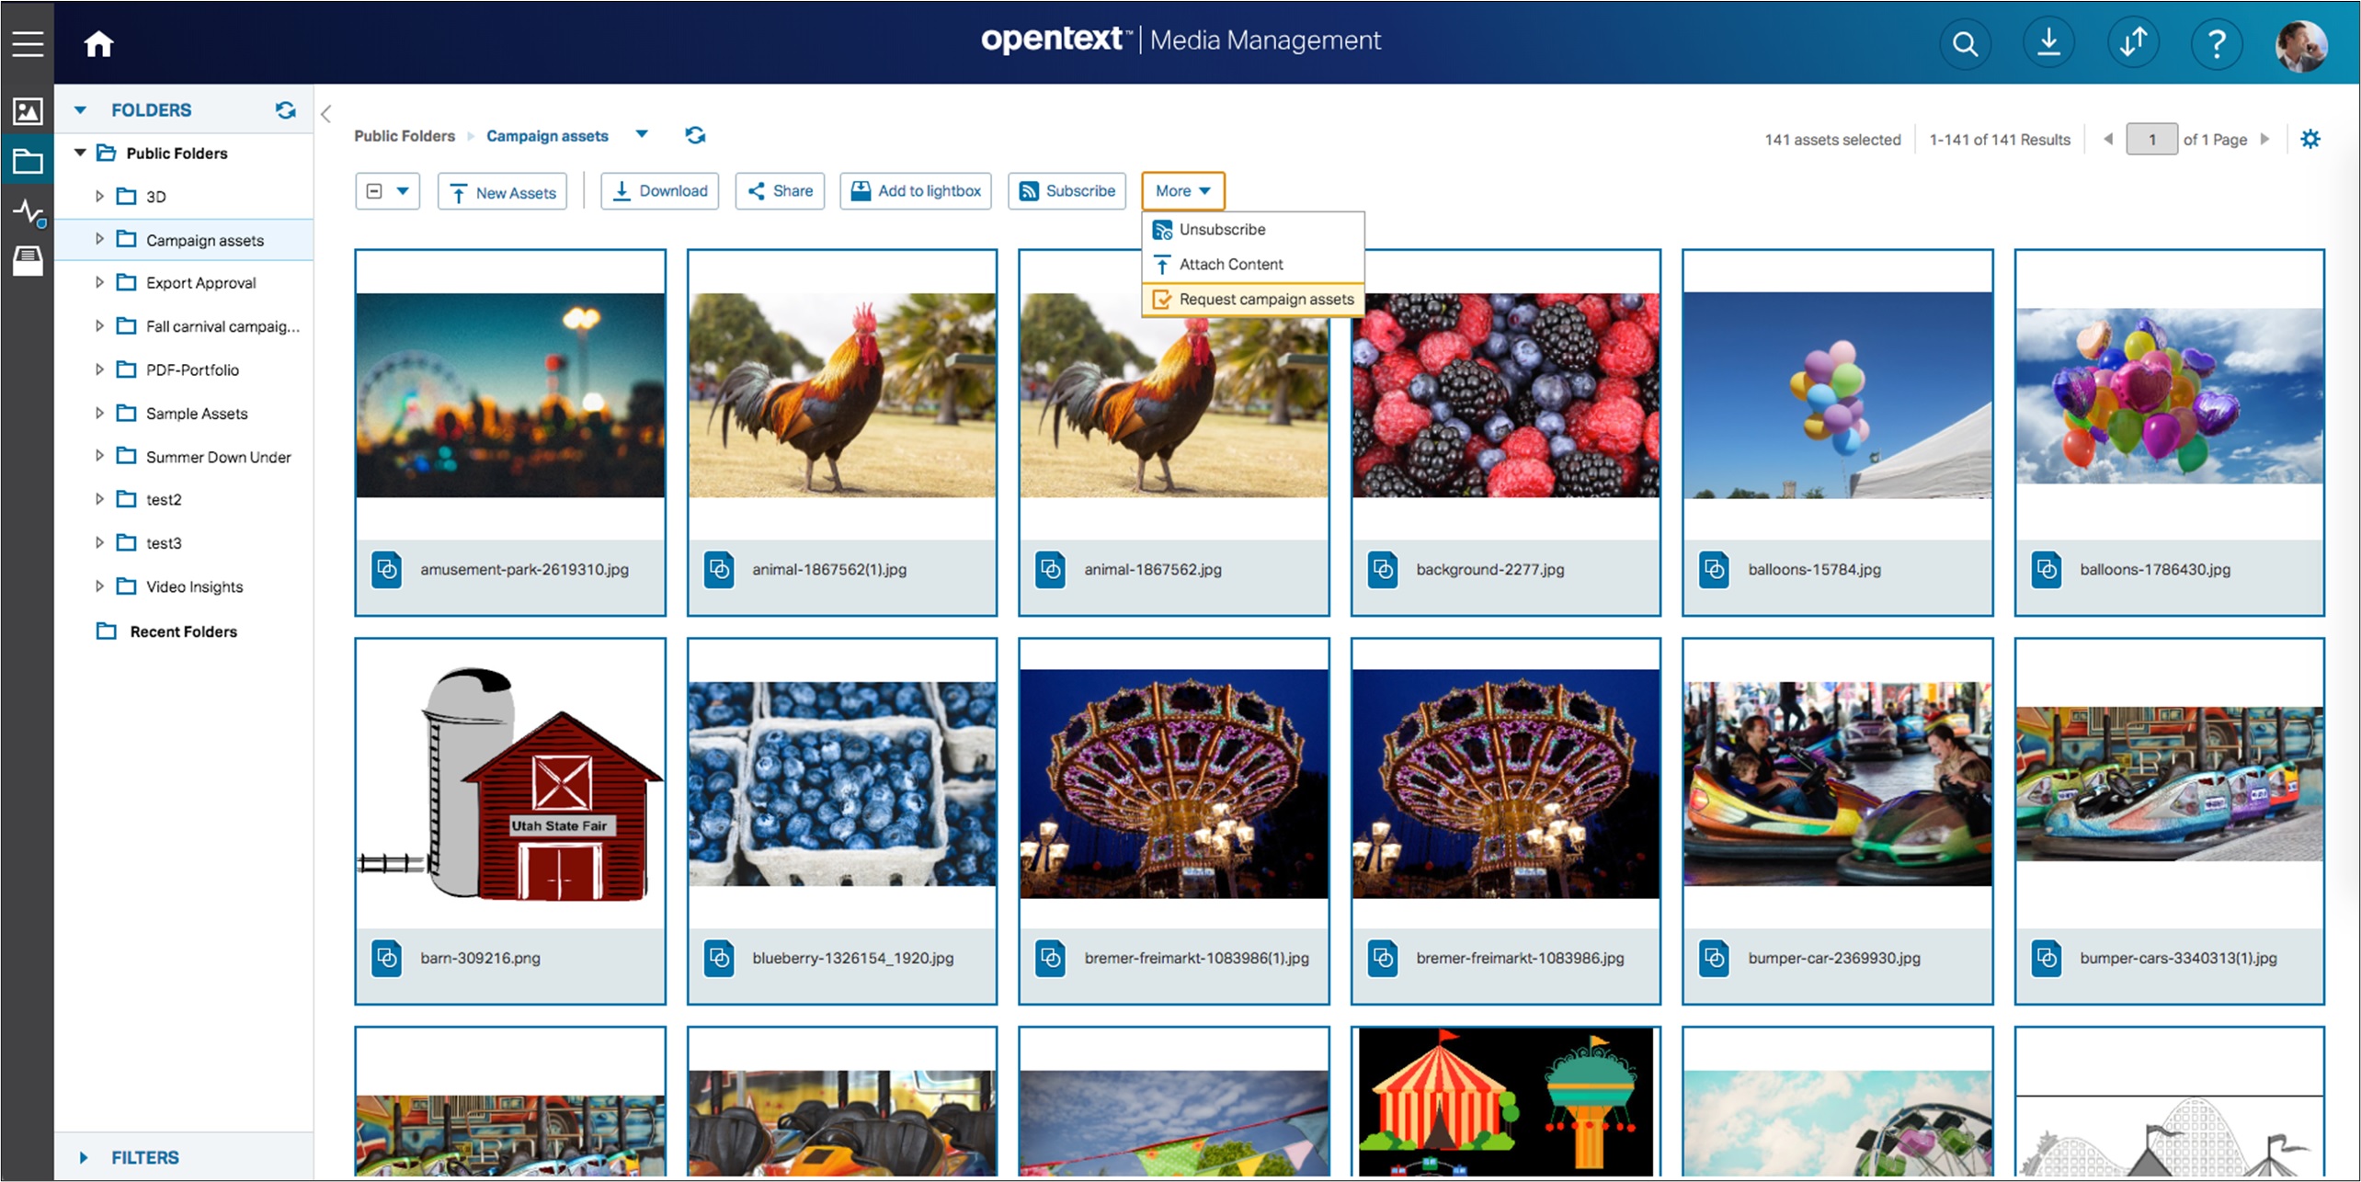Open the balloons-1786430.jpg thumbnail
The image size is (2361, 1182).
[2170, 395]
